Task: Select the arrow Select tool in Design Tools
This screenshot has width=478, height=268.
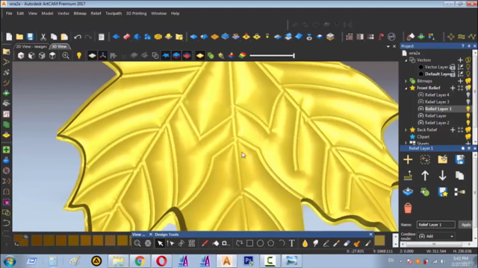Action: tap(160, 243)
